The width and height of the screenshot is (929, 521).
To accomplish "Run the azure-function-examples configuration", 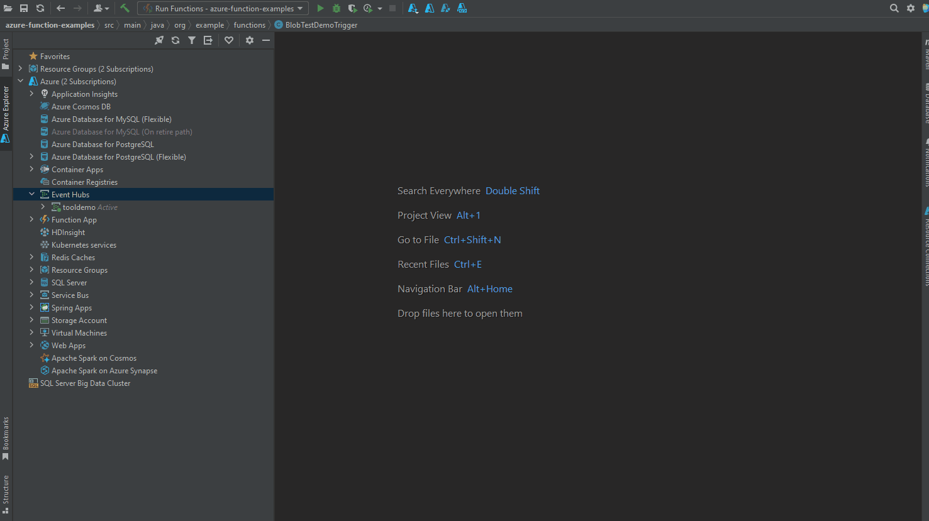I will point(320,8).
